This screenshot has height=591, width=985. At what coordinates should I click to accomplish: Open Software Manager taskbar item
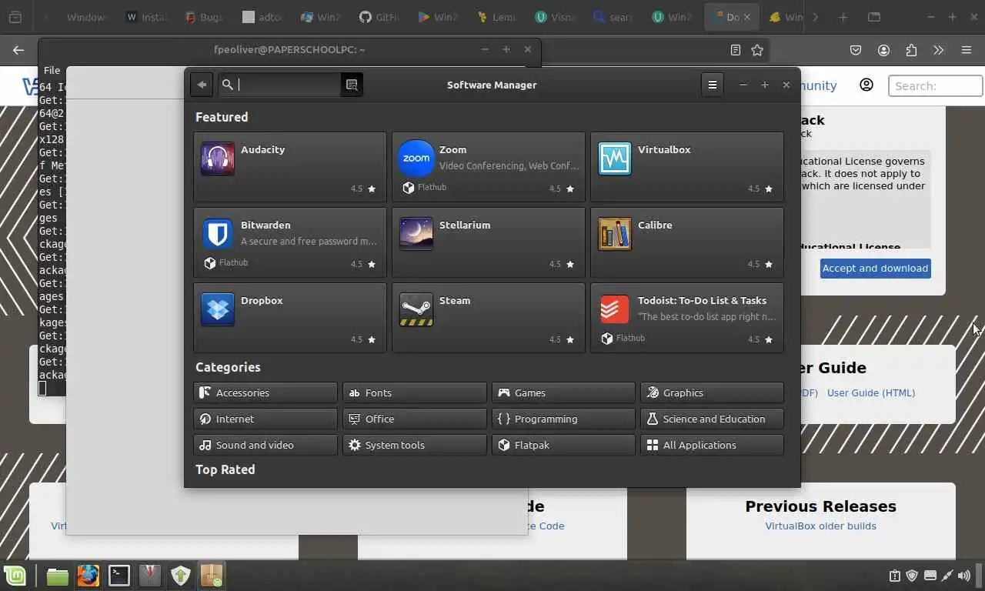click(211, 576)
